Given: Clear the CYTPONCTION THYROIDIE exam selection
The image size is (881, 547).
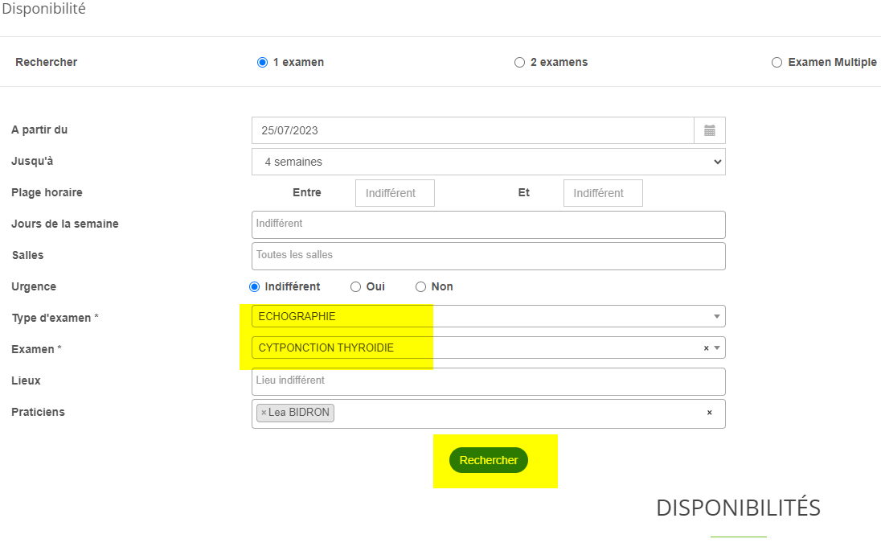Looking at the screenshot, I should coord(706,348).
